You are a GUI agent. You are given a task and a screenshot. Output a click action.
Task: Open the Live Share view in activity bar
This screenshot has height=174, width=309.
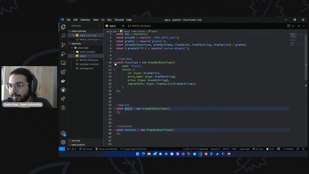point(63,99)
